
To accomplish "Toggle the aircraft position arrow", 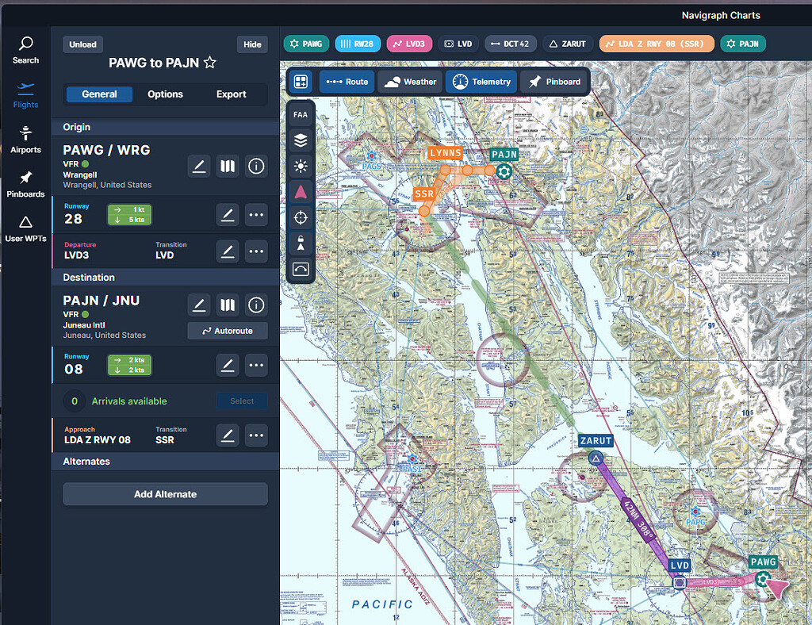I will [301, 192].
